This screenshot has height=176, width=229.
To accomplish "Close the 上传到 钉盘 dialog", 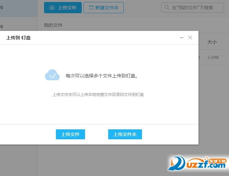I will [x=190, y=38].
